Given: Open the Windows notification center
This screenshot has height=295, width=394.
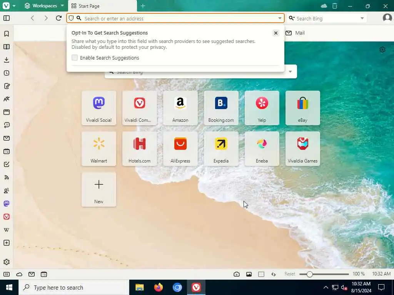Looking at the screenshot, I should coord(381,287).
